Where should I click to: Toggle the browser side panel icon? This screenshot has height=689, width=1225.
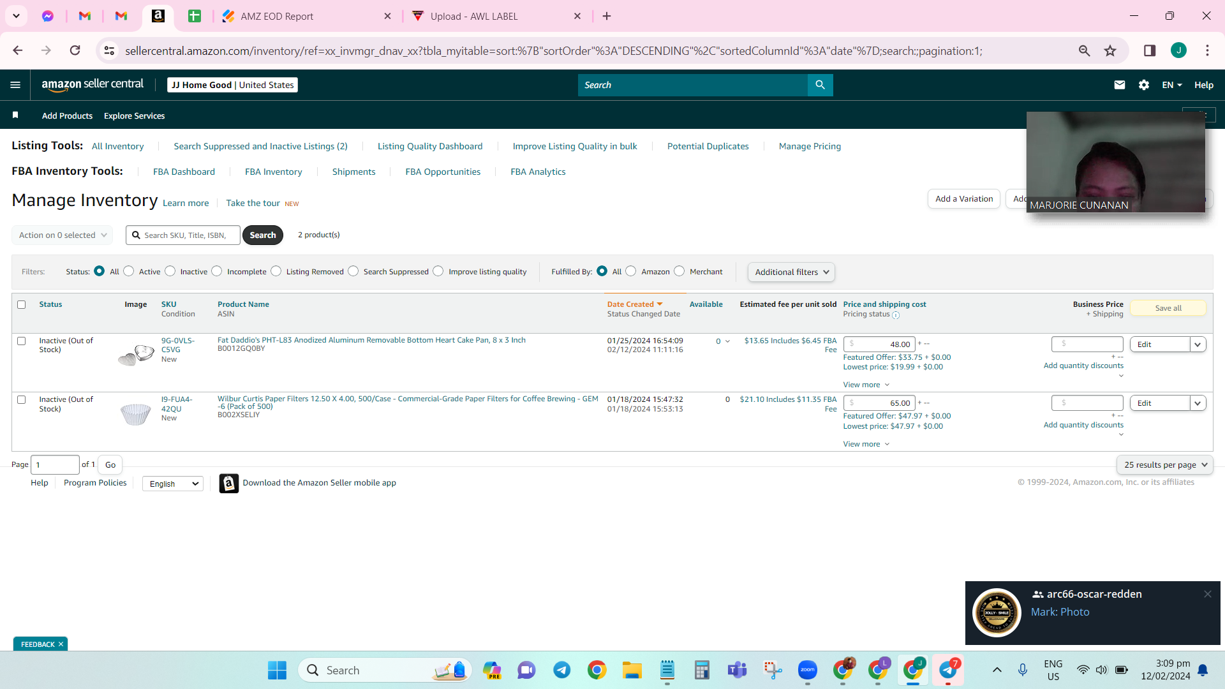click(1150, 50)
